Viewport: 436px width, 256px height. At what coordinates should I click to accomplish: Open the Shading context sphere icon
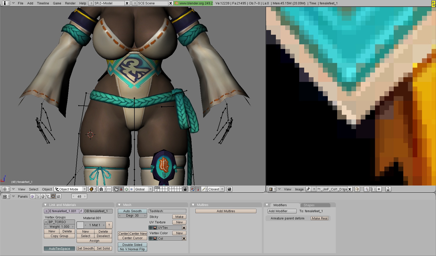point(43,196)
